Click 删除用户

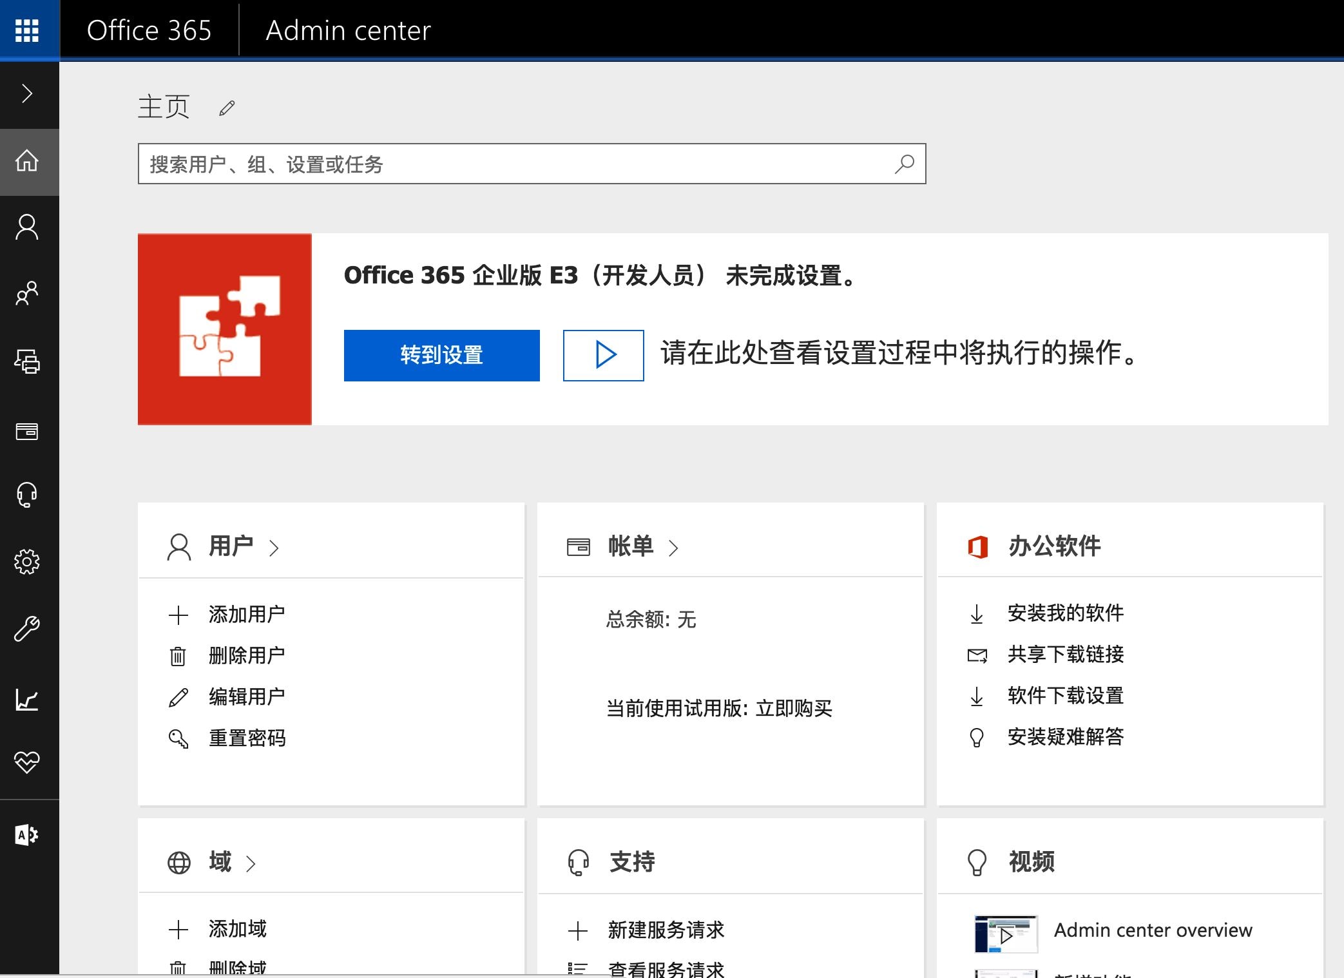[247, 656]
